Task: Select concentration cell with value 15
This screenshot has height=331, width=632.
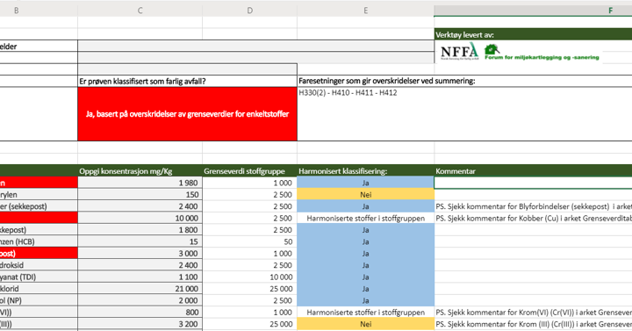Action: (x=140, y=241)
